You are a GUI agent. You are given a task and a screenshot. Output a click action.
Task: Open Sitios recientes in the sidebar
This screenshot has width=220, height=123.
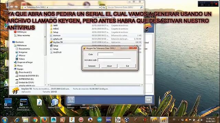[22, 36]
